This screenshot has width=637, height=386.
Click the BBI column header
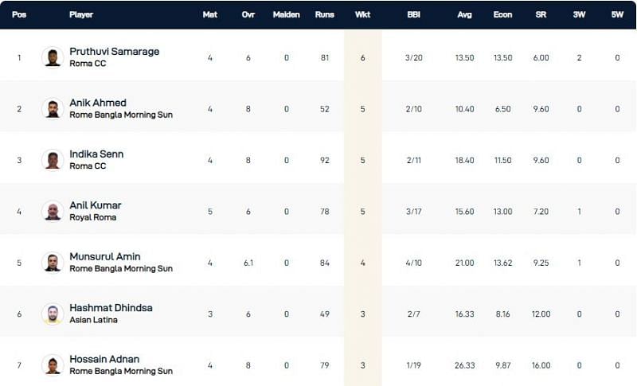tap(414, 14)
